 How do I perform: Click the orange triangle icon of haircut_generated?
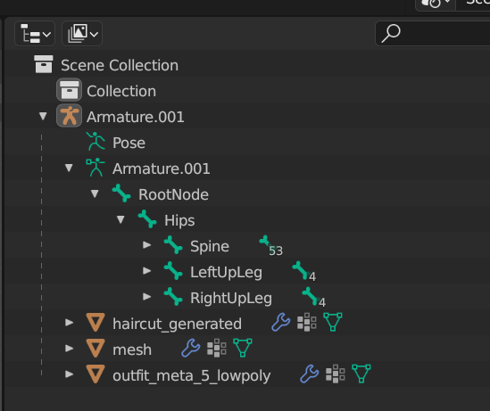point(96,323)
